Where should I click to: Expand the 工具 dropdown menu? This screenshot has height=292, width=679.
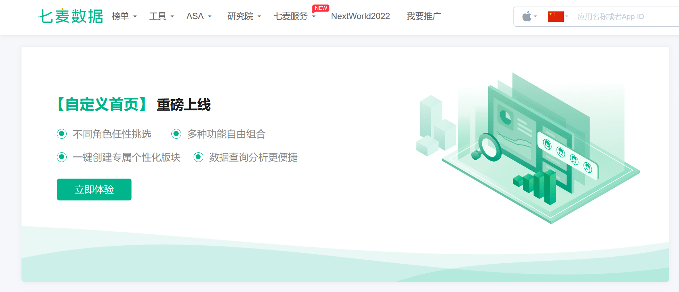(161, 16)
